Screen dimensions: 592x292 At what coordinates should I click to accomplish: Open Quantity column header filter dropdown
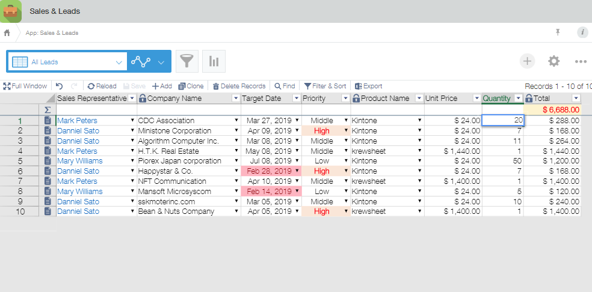[x=517, y=99]
